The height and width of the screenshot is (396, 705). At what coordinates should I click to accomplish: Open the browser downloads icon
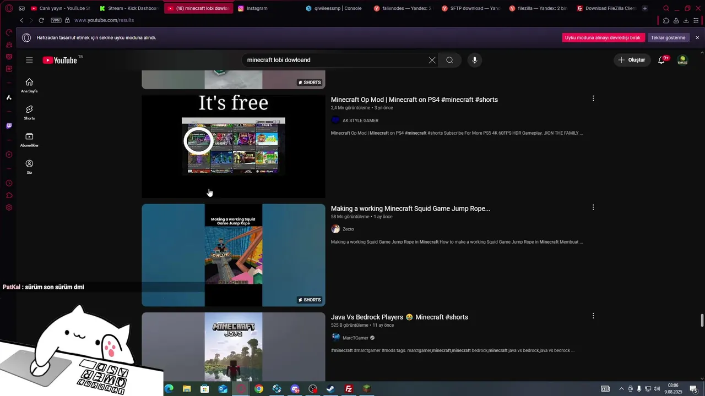click(x=686, y=20)
